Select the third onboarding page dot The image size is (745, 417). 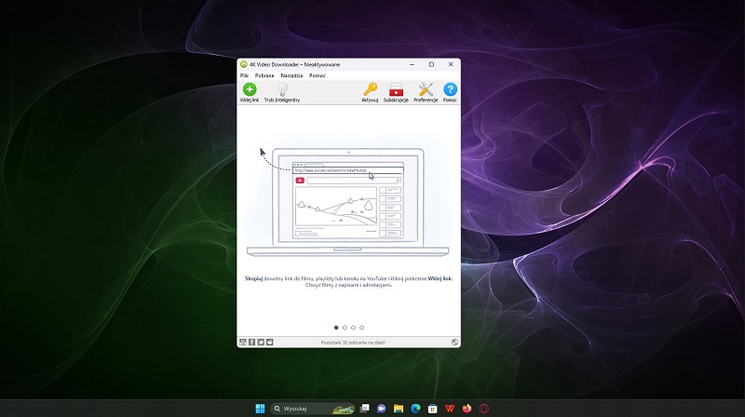(353, 328)
